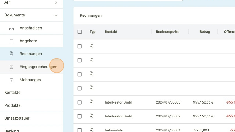Click the Eingangsrechnungen receipt icon
The height and width of the screenshot is (132, 235).
point(11,67)
